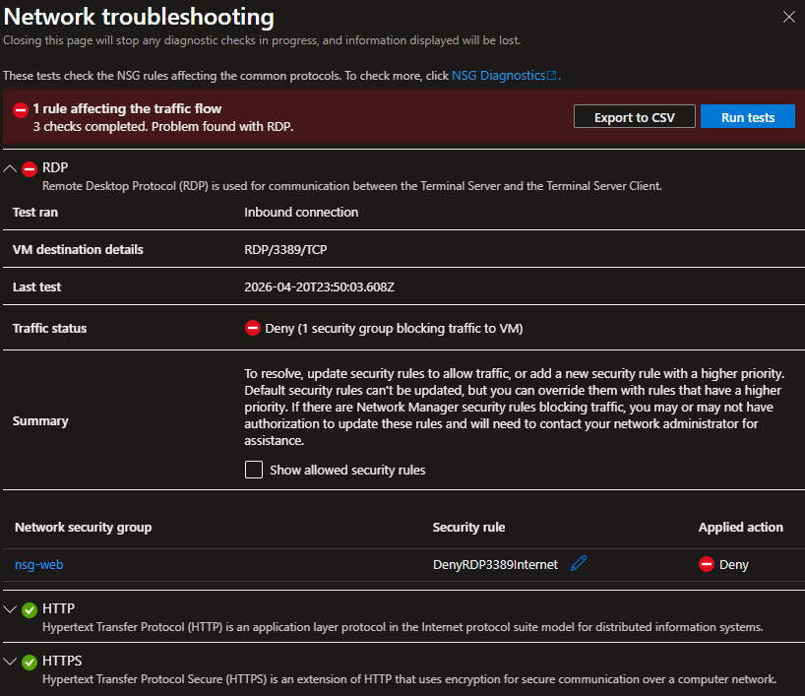Click the '1 rule affecting the traffic flow' message

(x=127, y=108)
